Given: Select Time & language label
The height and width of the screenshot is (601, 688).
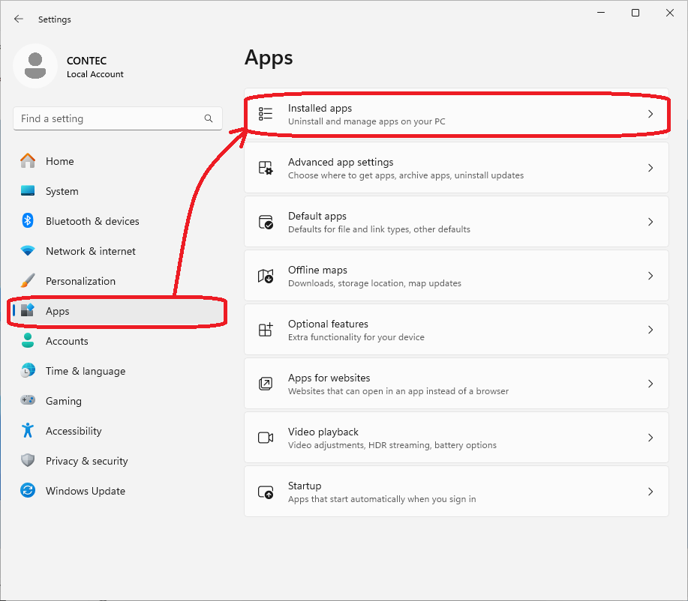Looking at the screenshot, I should click(86, 371).
